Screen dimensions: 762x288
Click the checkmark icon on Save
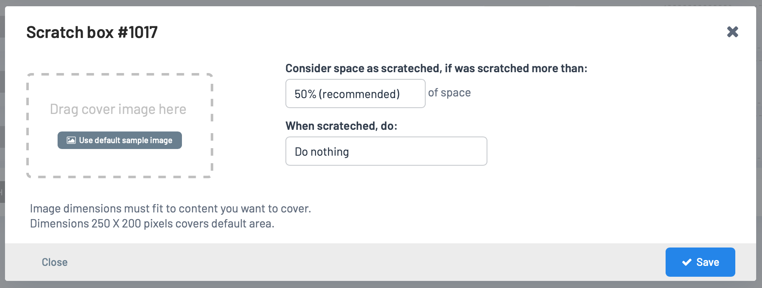[686, 262]
